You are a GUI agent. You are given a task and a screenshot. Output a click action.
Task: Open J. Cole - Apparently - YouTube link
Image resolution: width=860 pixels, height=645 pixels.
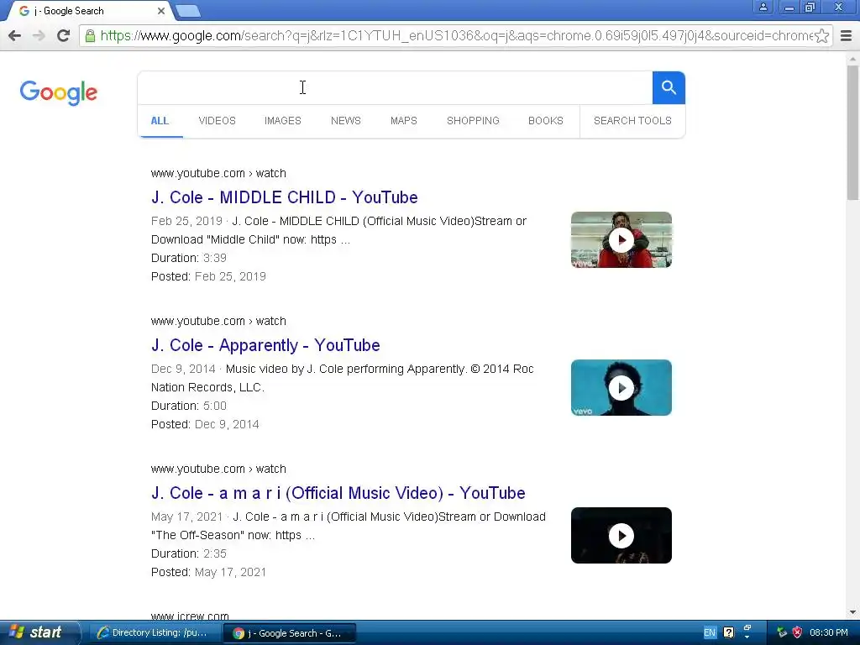pos(265,345)
